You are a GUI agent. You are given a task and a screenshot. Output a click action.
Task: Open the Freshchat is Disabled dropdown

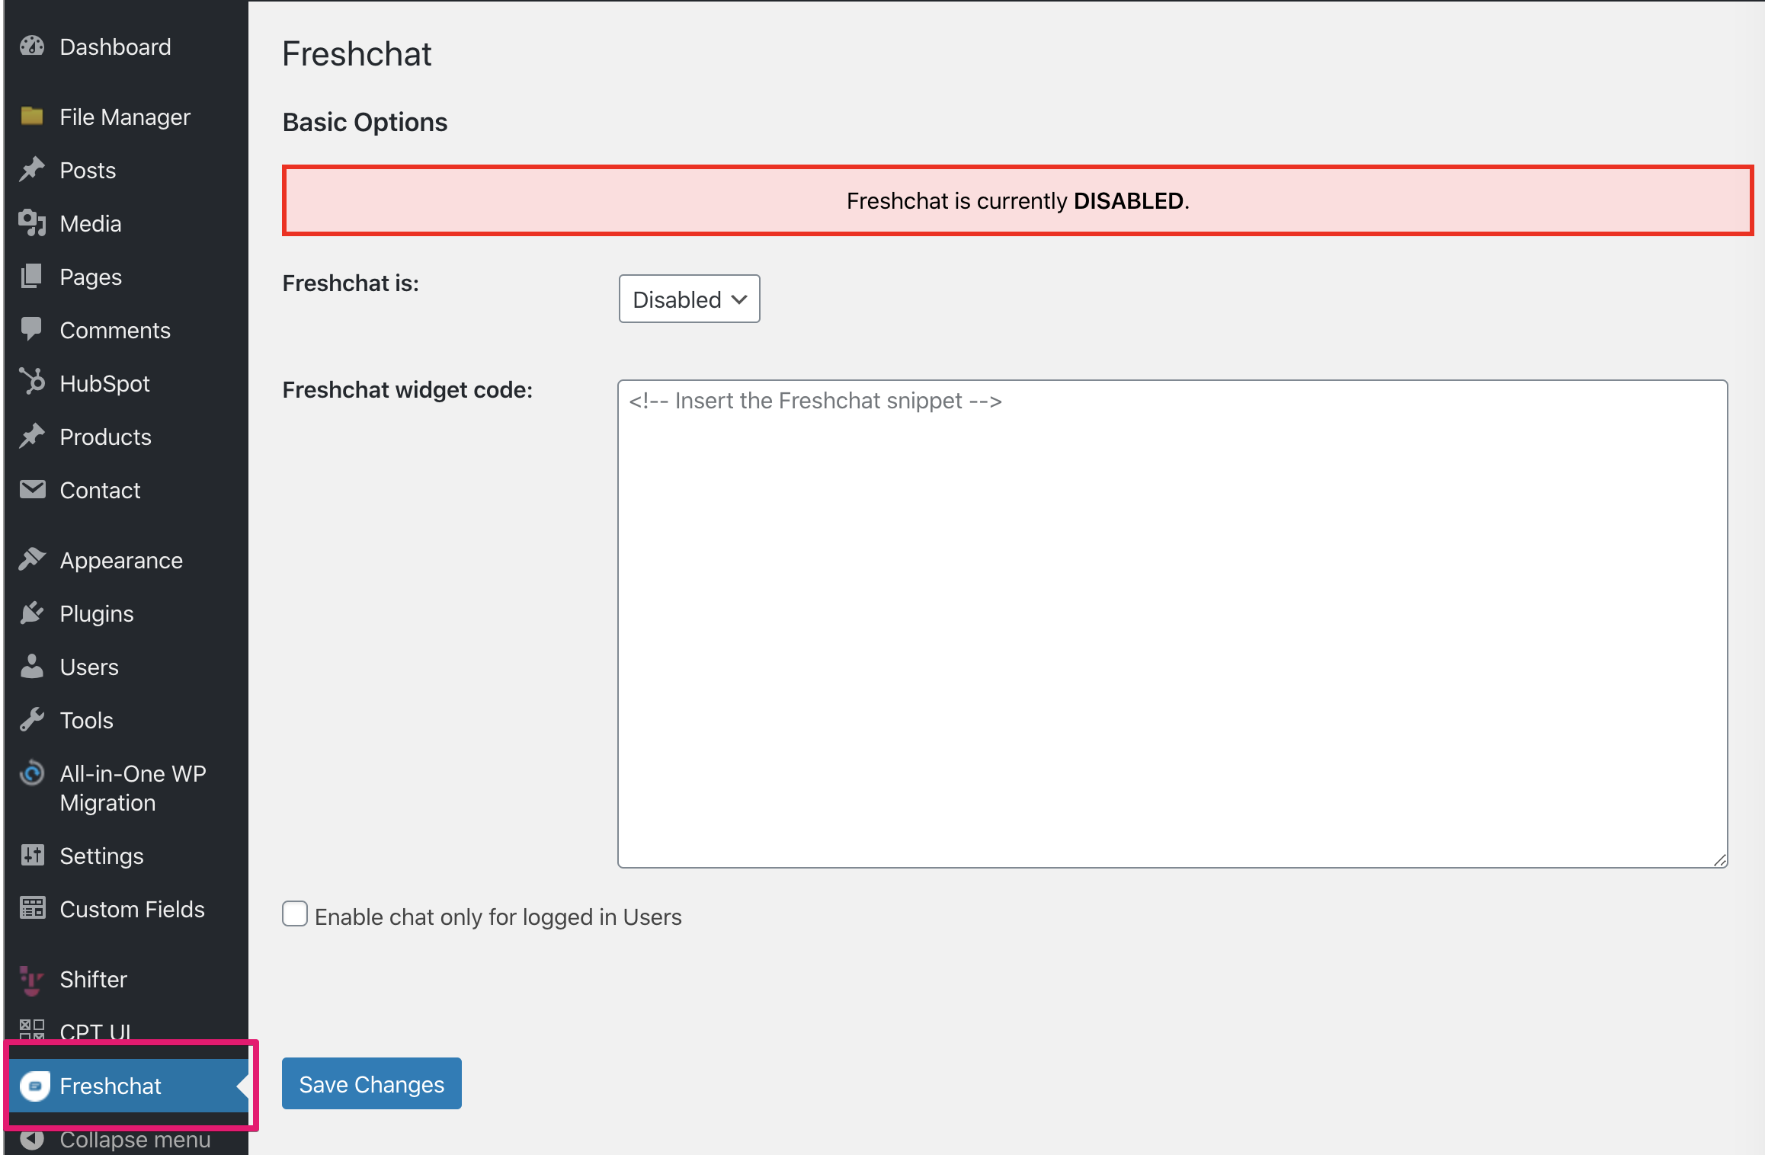point(689,299)
